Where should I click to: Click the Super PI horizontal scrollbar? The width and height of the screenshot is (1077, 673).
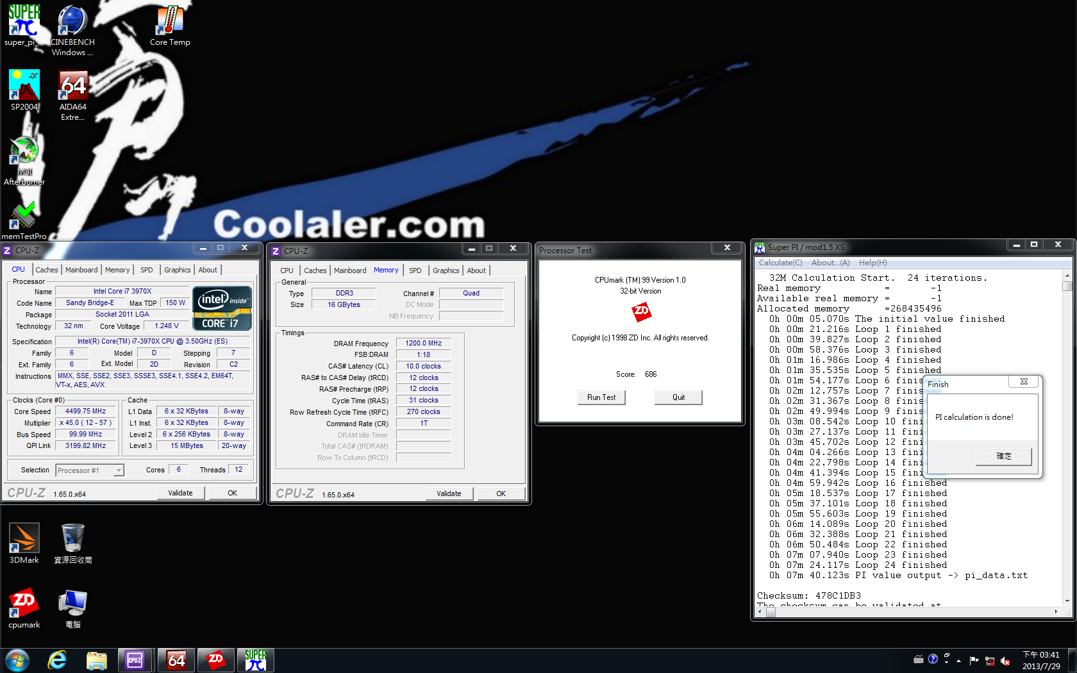909,612
